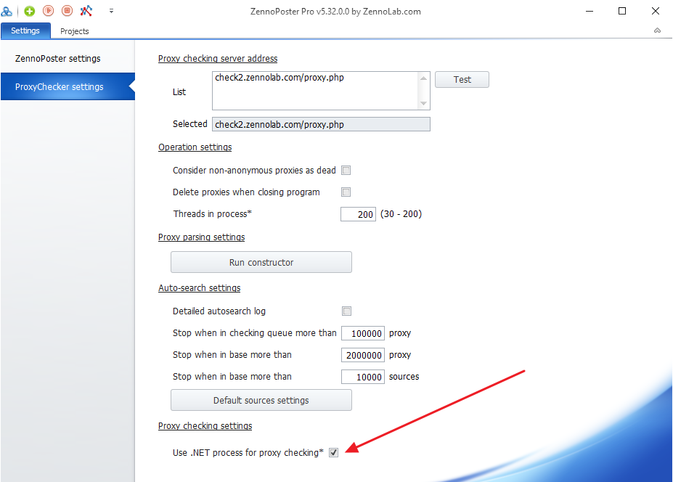Screen dimensions: 673x482
Task: Click the Proxy parsing settings heading
Action: pos(201,237)
